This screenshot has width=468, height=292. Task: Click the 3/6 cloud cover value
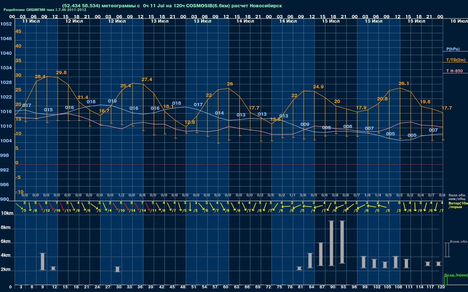303,195
